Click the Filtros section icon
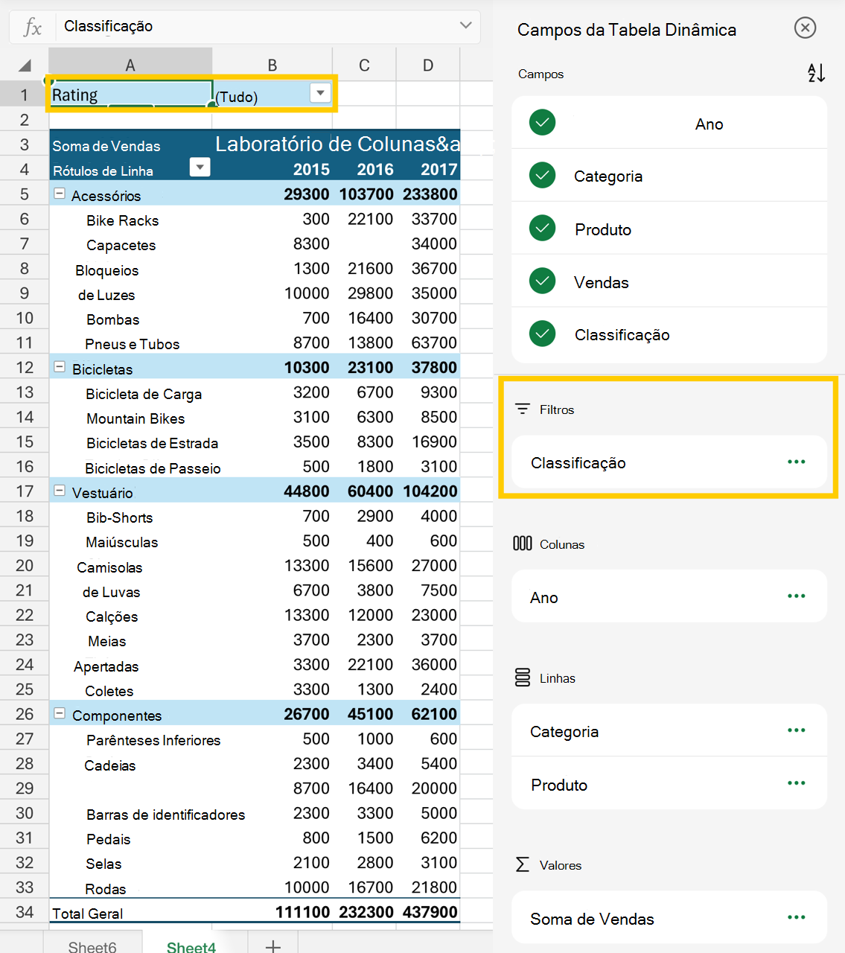This screenshot has width=845, height=953. click(523, 409)
